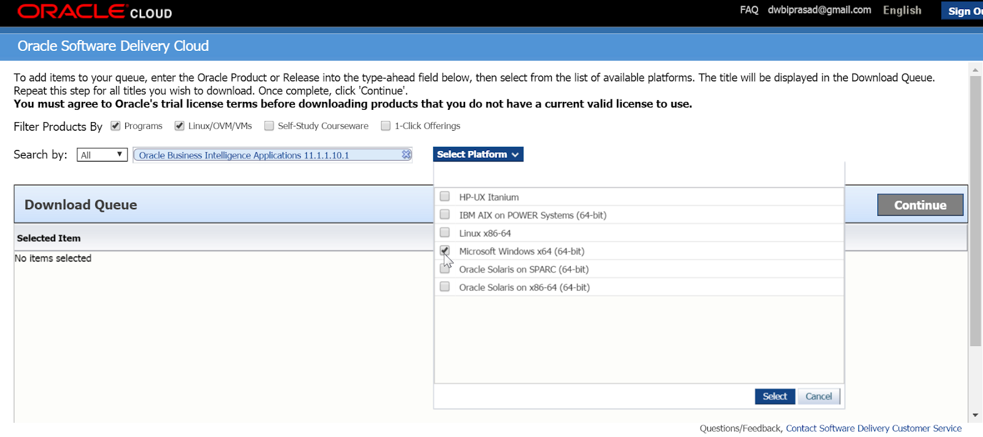Screen dimensions: 983x437
Task: Click the 'No items selected' text
Action: [x=53, y=258]
